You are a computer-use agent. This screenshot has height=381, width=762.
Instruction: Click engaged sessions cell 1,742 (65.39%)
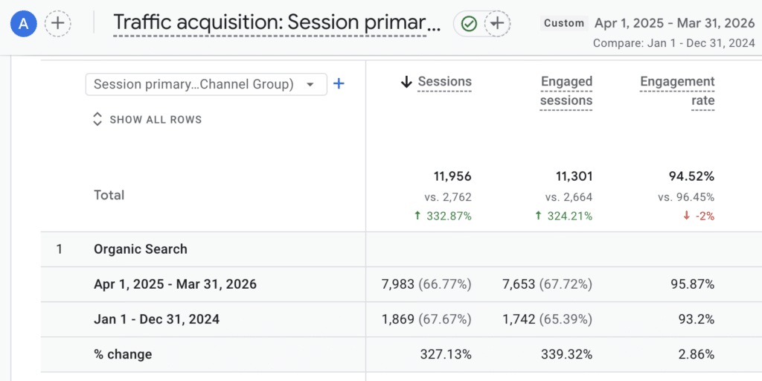[x=548, y=319]
